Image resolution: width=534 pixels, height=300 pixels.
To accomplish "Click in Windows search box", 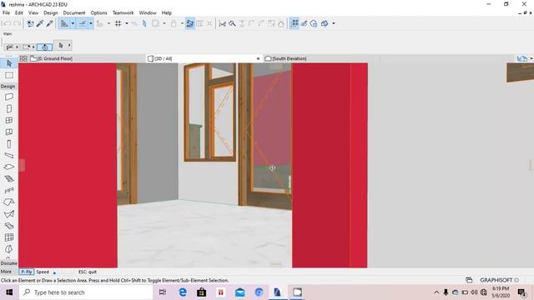I will [x=86, y=292].
